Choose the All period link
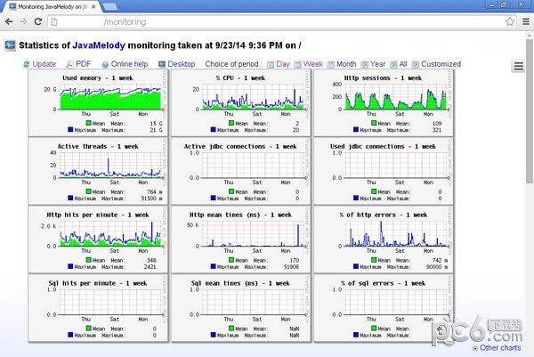The width and height of the screenshot is (534, 357). tap(403, 64)
